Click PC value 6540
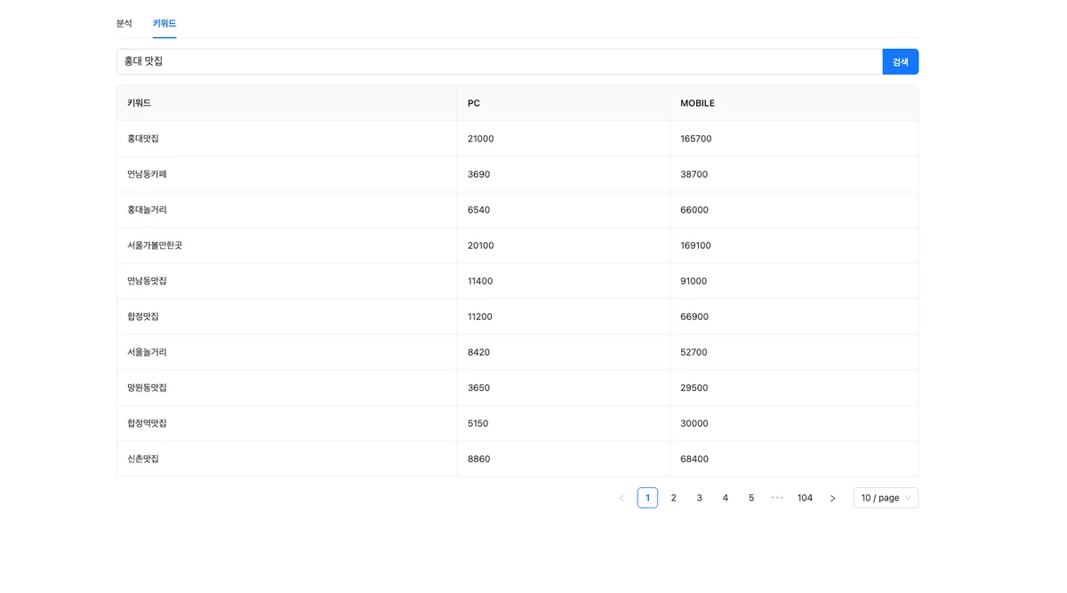The image size is (1067, 593). [x=478, y=210]
